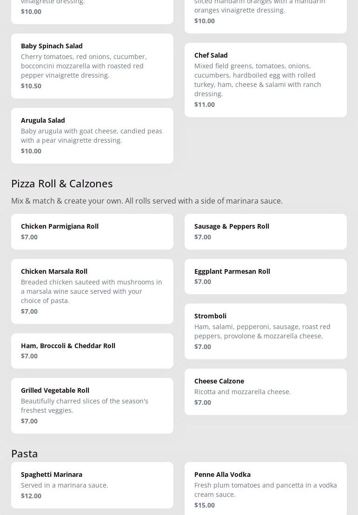Choose the Grilled Vegetable Roll
Viewport: 358px width, 515px height.
pyautogui.click(x=92, y=405)
